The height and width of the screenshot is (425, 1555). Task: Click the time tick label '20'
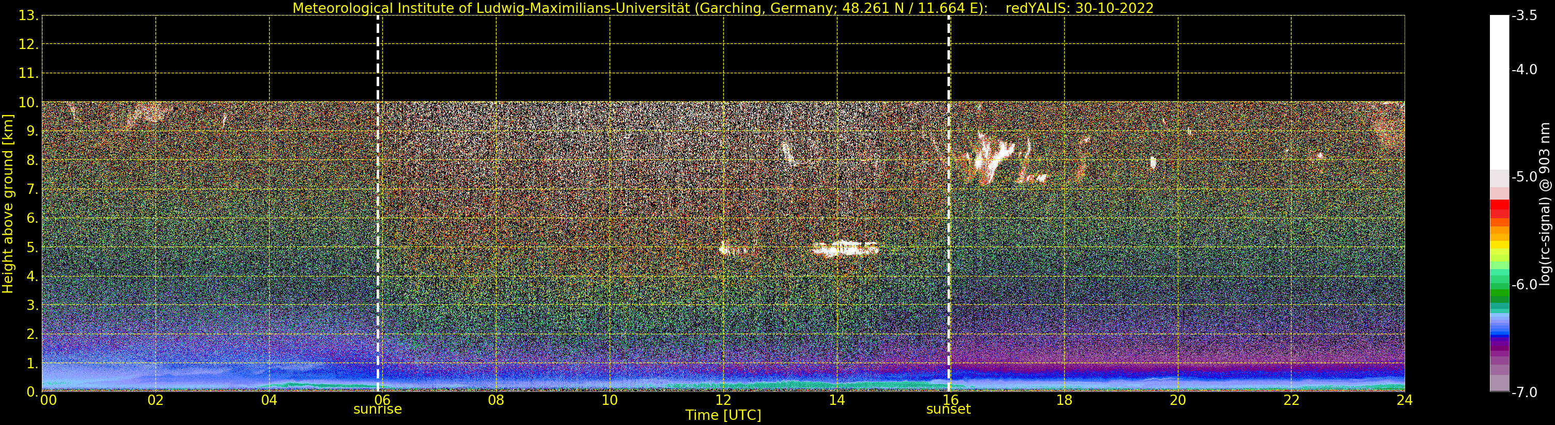pyautogui.click(x=1178, y=400)
